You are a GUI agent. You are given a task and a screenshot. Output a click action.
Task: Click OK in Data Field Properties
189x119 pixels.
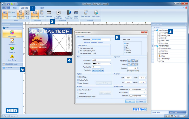click(x=130, y=101)
